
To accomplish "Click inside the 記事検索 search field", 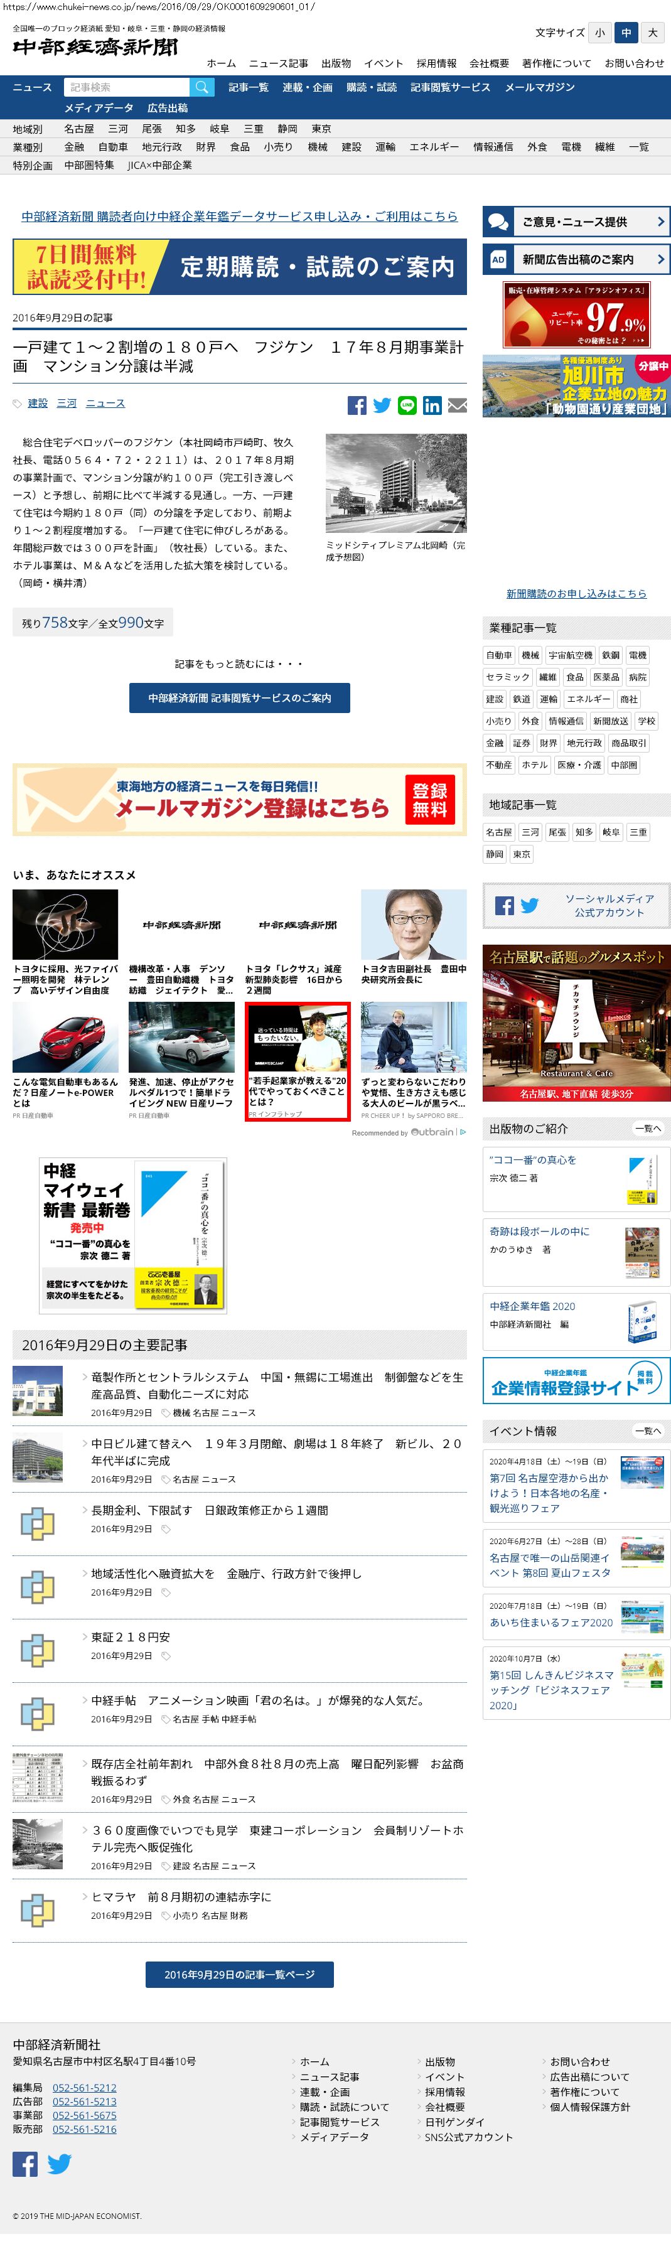I will 126,87.
